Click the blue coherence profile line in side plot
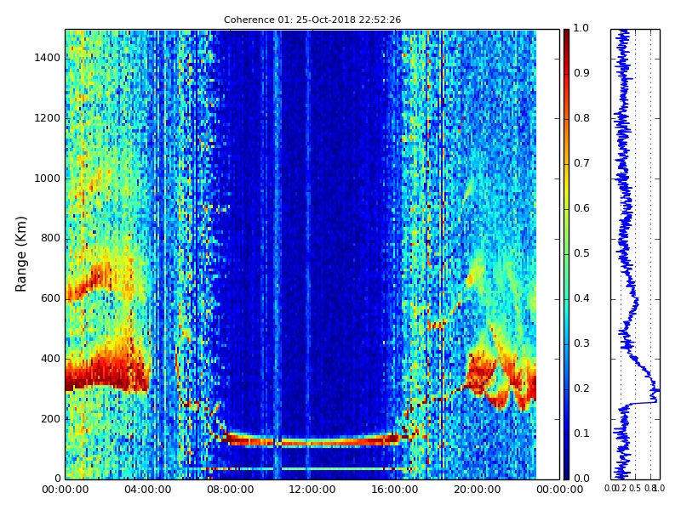Image resolution: width=681 pixels, height=510 pixels. (x=626, y=254)
